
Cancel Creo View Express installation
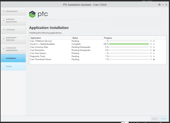[x=154, y=53]
